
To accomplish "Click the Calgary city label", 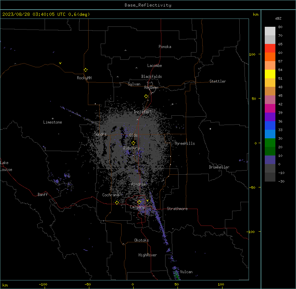I will point(137,207).
